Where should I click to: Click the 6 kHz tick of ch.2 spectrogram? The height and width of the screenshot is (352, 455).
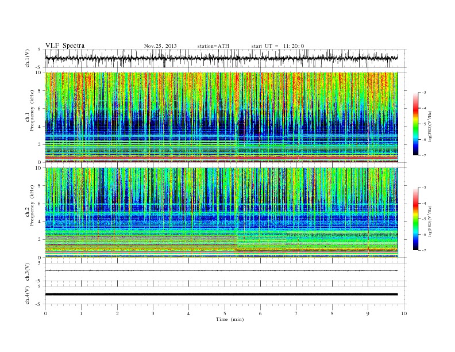[40, 204]
